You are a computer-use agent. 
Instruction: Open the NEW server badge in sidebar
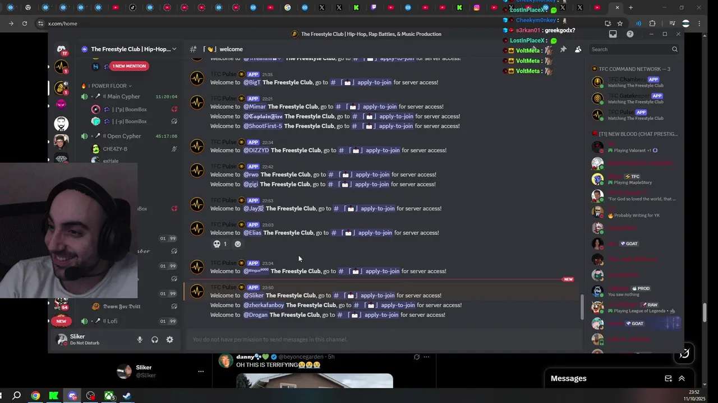(x=61, y=321)
